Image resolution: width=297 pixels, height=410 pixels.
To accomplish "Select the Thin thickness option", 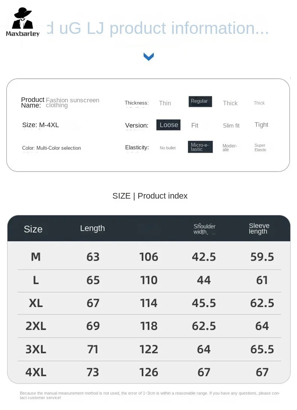I will (165, 103).
